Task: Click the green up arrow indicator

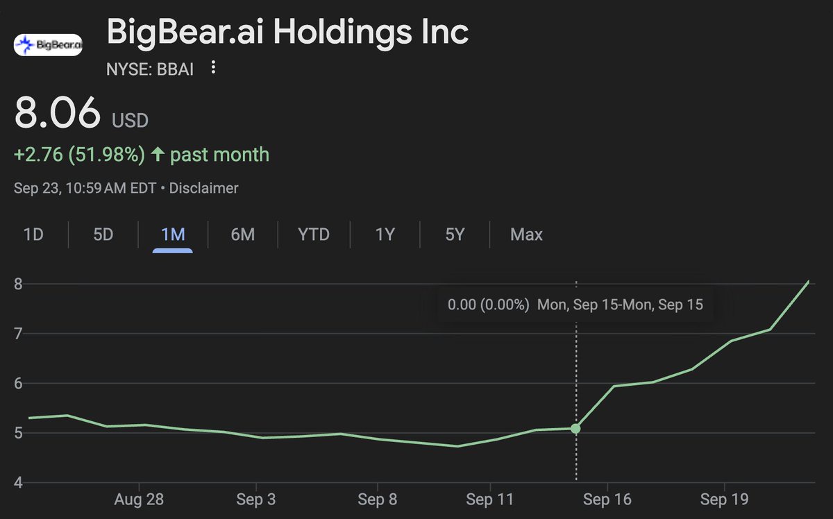Action: 158,154
